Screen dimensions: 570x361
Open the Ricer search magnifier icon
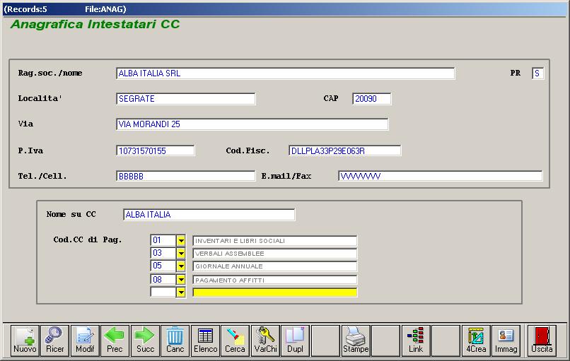(55, 341)
